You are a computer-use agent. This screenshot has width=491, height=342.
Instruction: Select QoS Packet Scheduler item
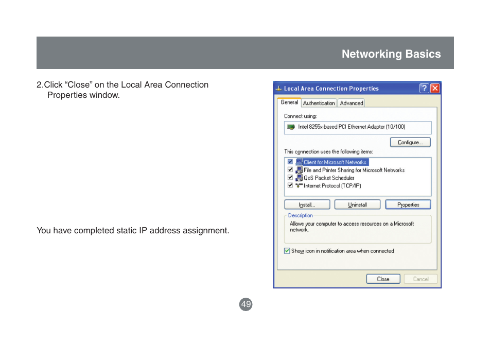click(329, 178)
